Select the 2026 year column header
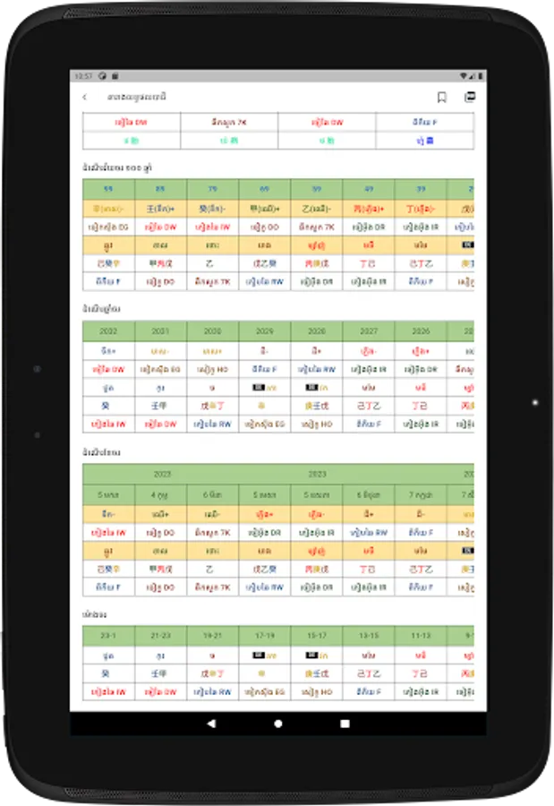The width and height of the screenshot is (554, 806). 421,331
